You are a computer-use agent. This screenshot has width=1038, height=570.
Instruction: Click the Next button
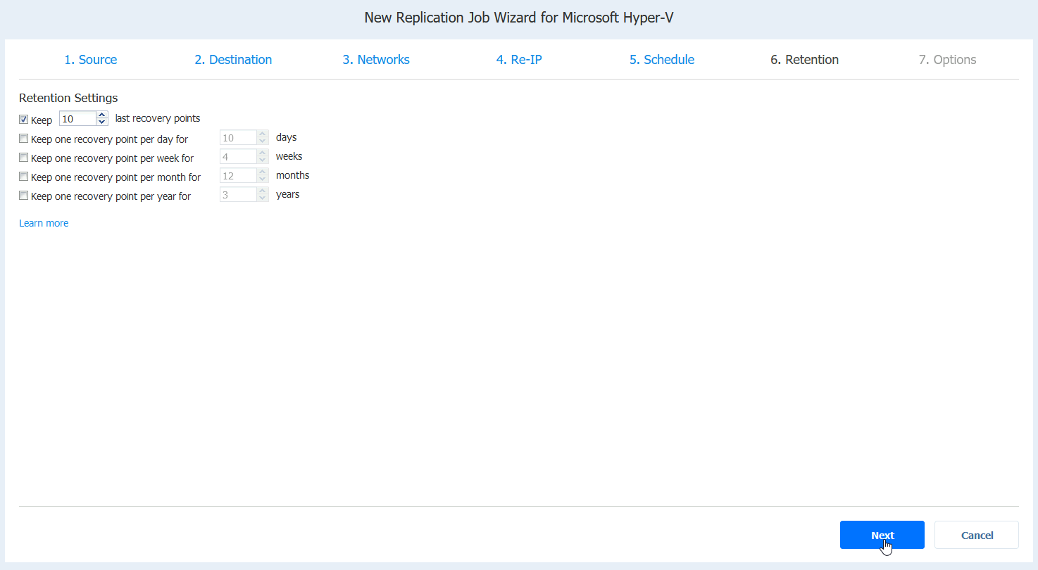click(882, 535)
